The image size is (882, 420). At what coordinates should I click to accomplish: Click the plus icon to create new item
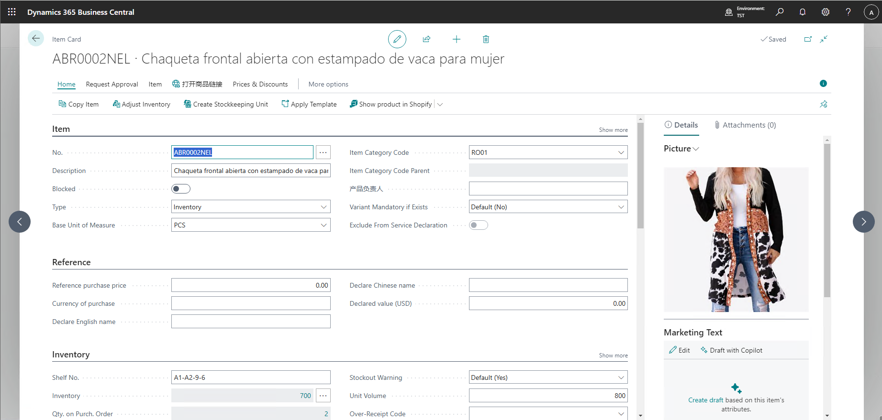click(456, 39)
